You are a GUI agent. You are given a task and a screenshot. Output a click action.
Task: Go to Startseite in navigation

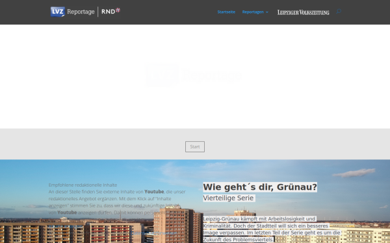226,12
